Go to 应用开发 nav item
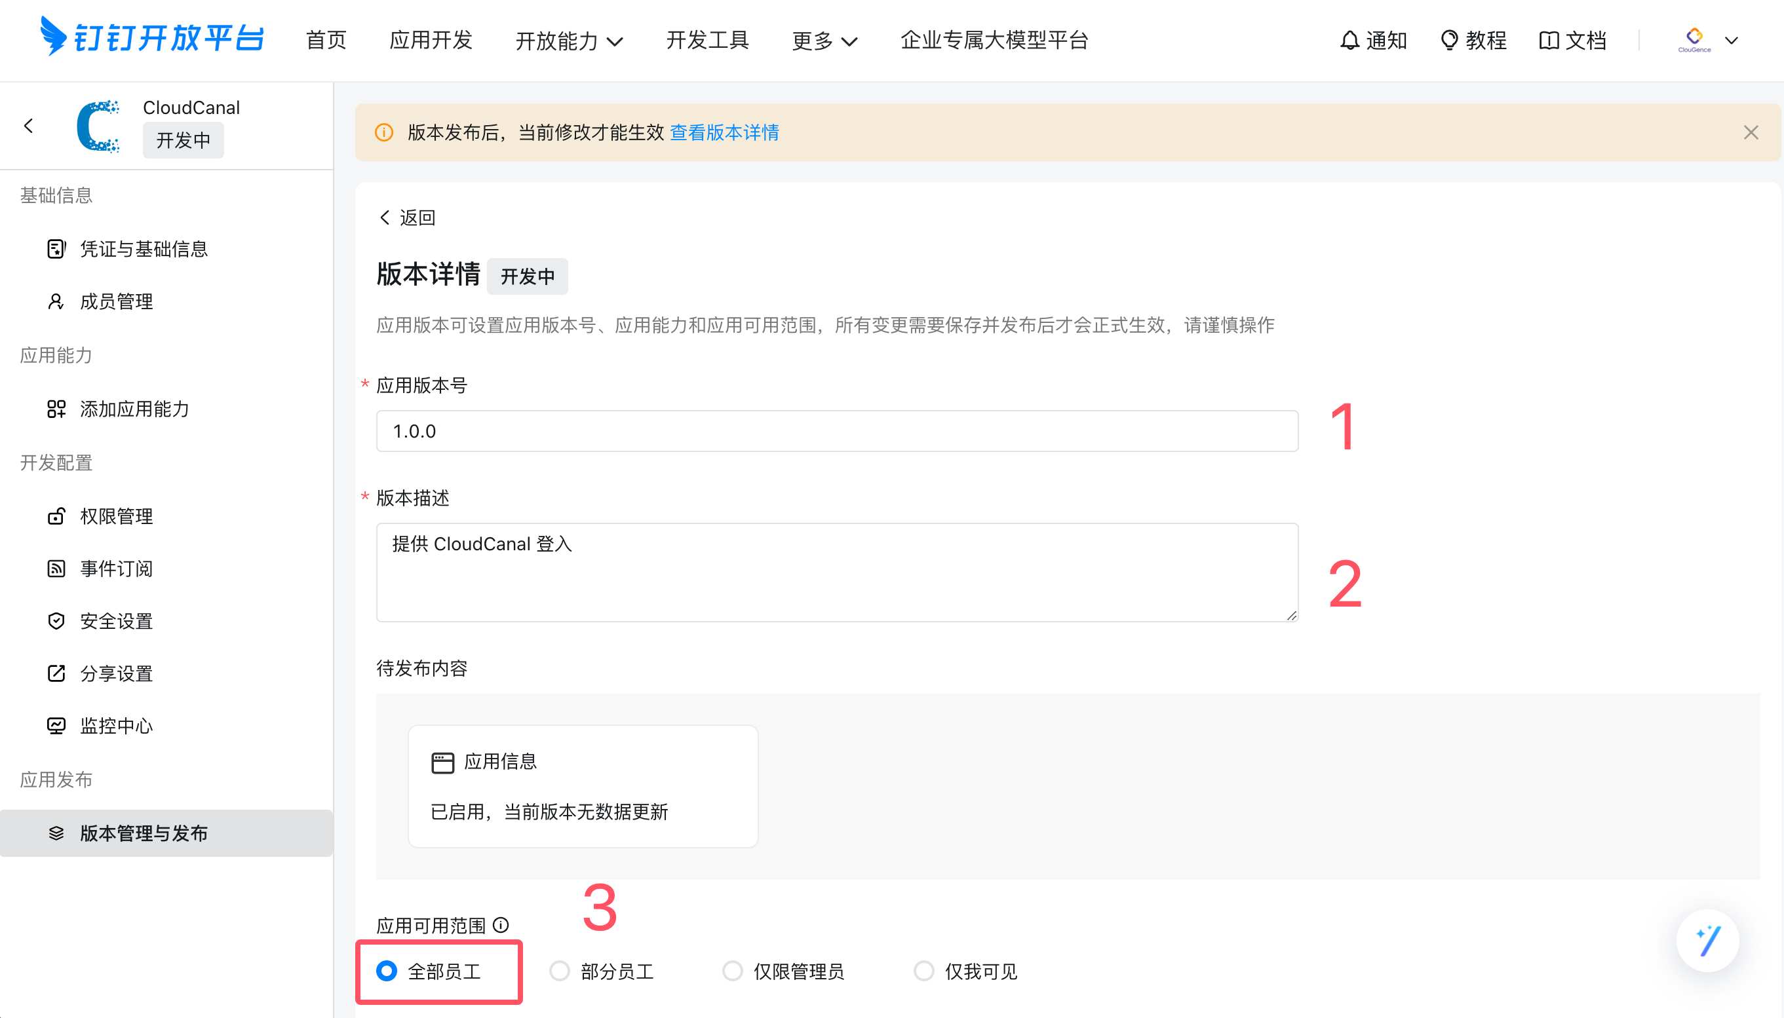 pos(431,41)
